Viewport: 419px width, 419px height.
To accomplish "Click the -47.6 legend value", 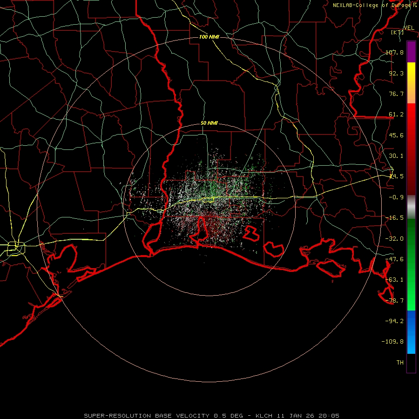I will point(394,259).
